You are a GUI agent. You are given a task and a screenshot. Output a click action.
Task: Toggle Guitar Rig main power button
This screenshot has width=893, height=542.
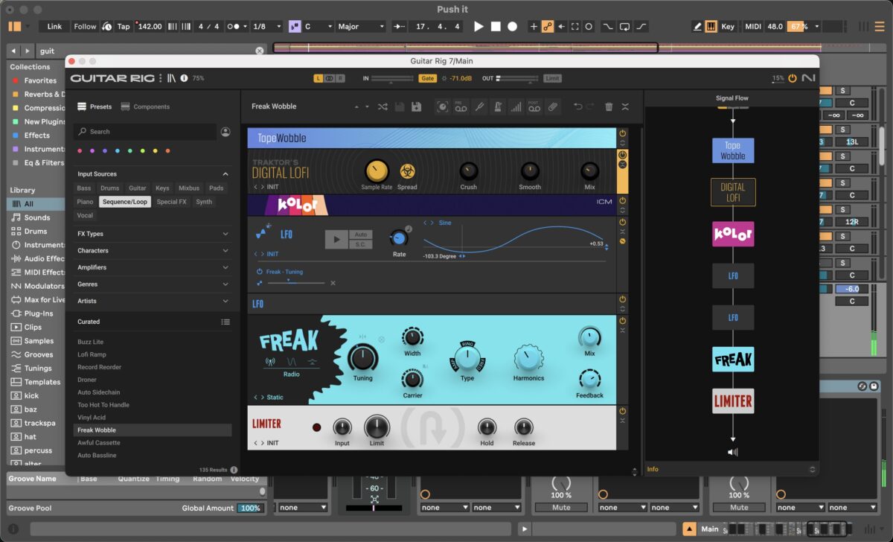pyautogui.click(x=793, y=78)
